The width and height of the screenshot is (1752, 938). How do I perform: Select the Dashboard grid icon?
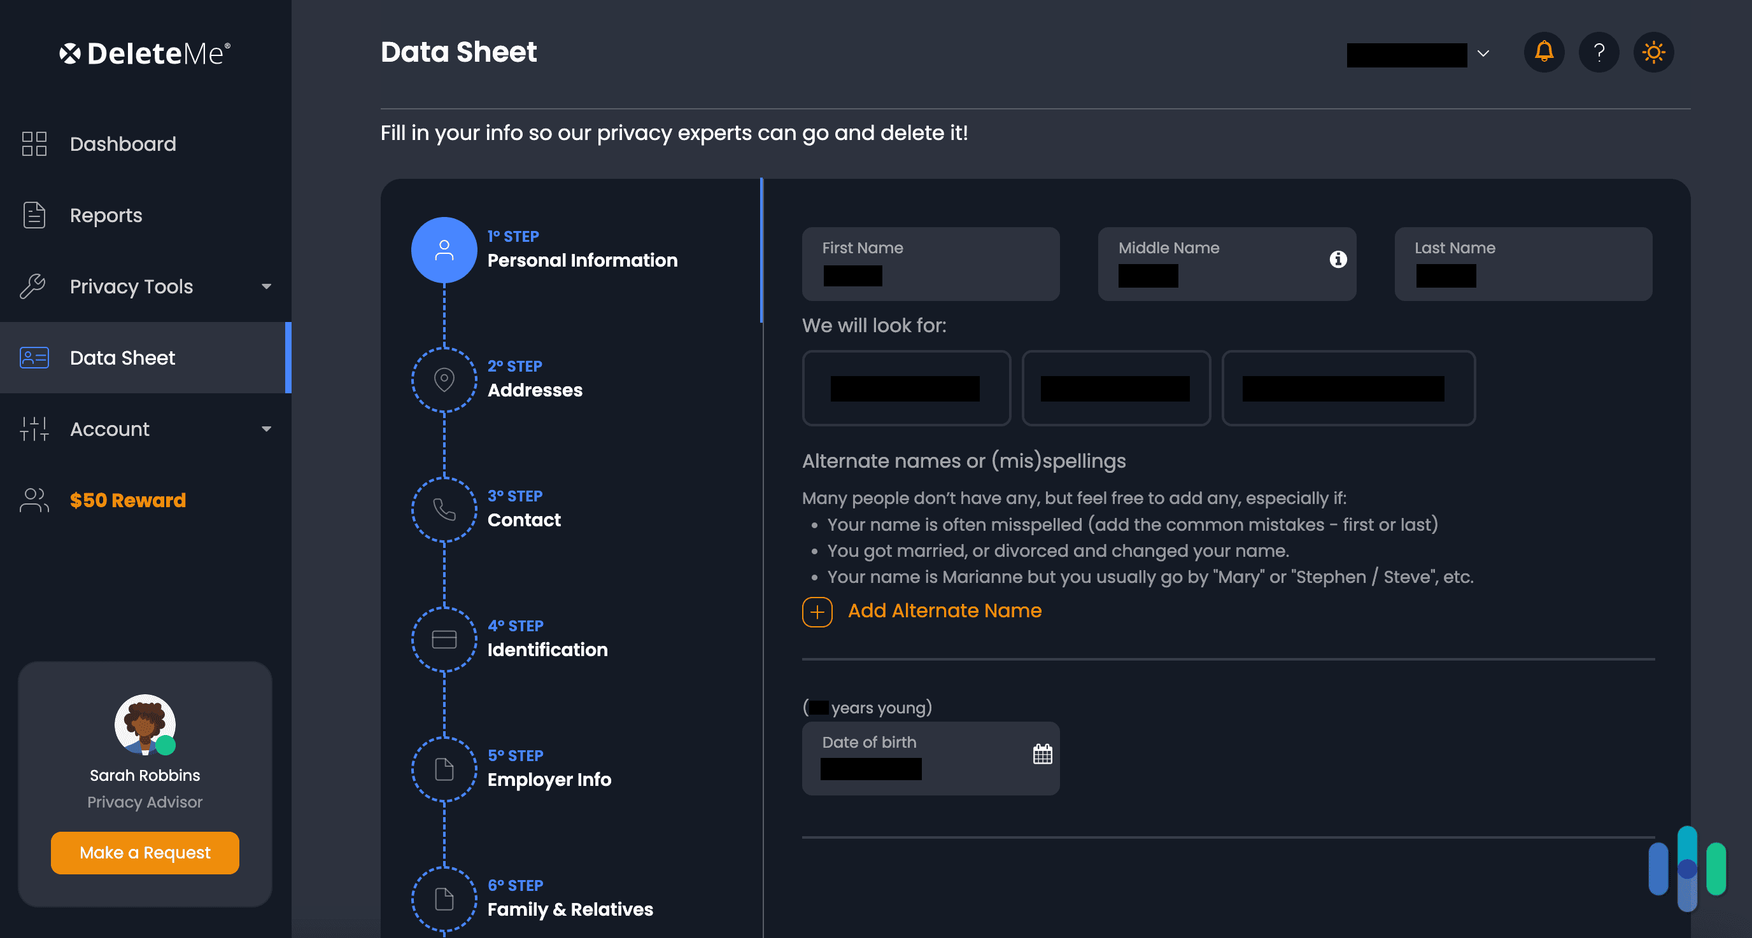(33, 143)
